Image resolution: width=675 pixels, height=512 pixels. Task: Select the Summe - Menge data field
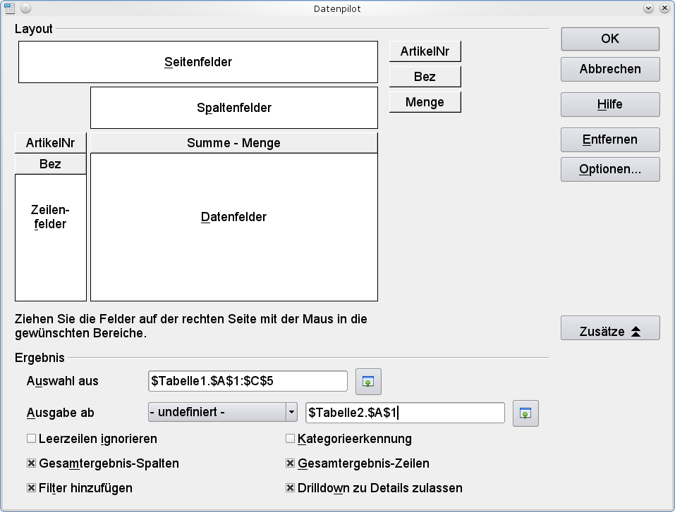click(x=233, y=143)
